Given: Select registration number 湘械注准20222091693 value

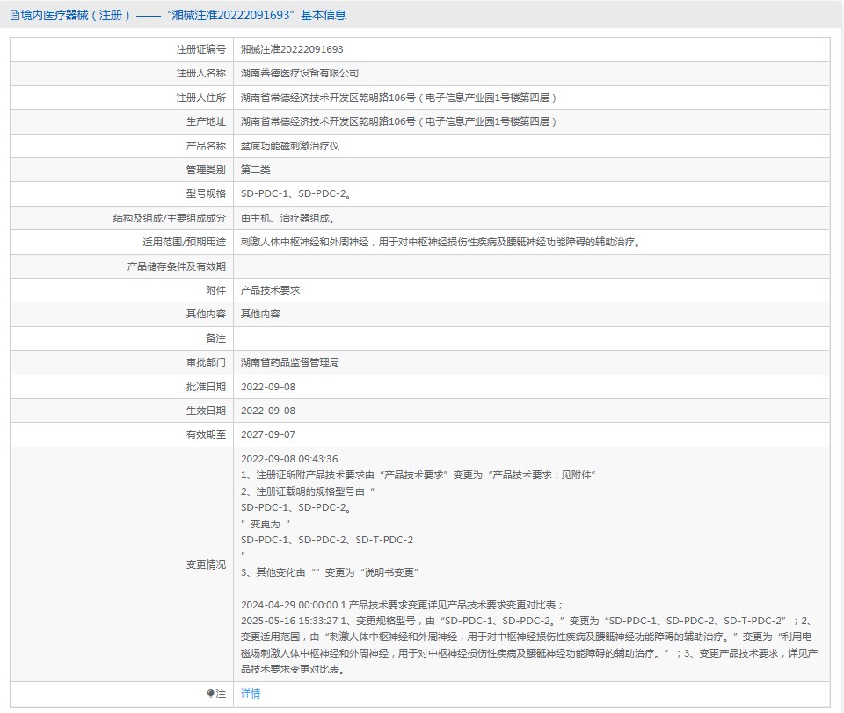Looking at the screenshot, I should [292, 49].
